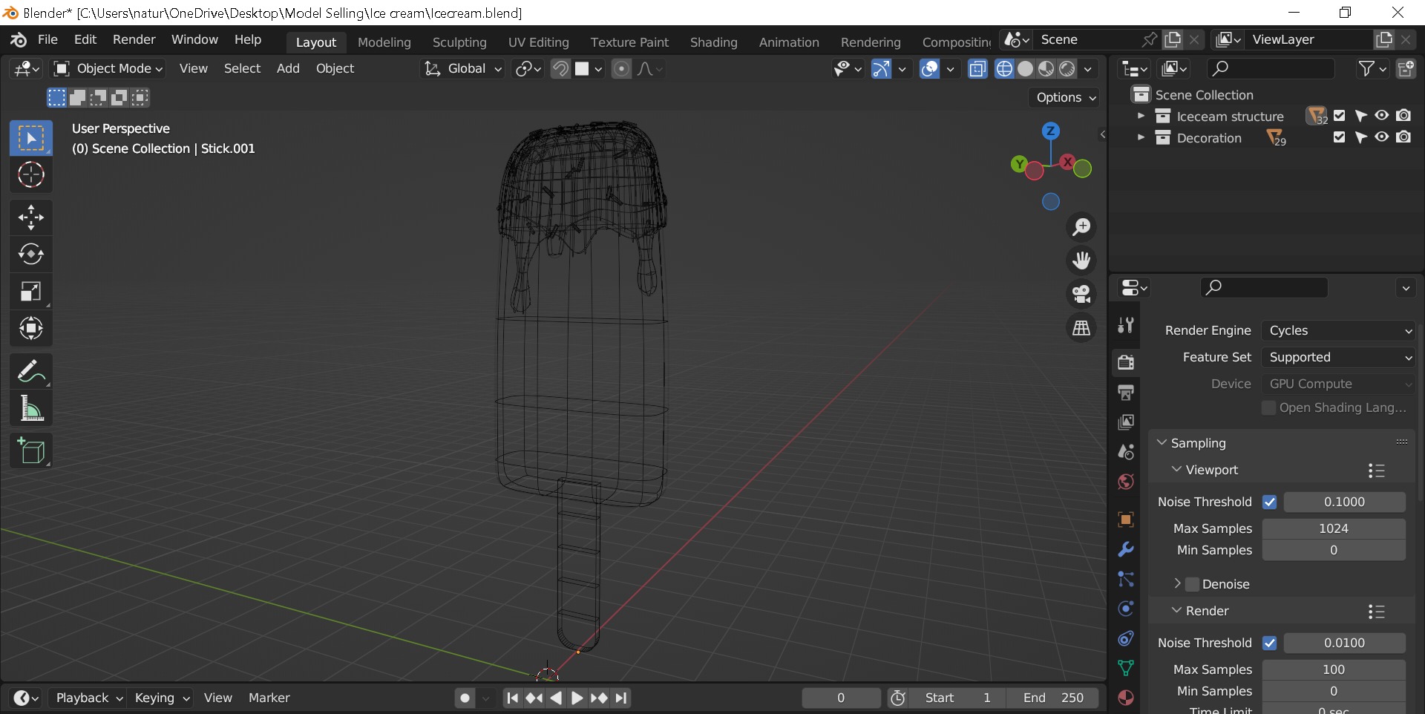Open the Particles properties tab
The width and height of the screenshot is (1425, 714).
(x=1126, y=580)
